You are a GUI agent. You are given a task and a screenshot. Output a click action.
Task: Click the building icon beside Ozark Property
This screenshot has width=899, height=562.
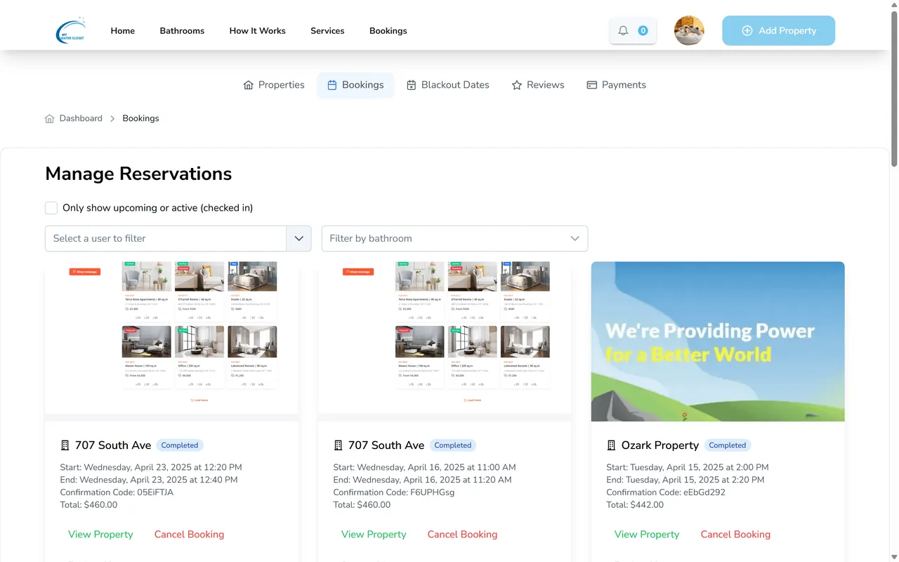pyautogui.click(x=611, y=445)
